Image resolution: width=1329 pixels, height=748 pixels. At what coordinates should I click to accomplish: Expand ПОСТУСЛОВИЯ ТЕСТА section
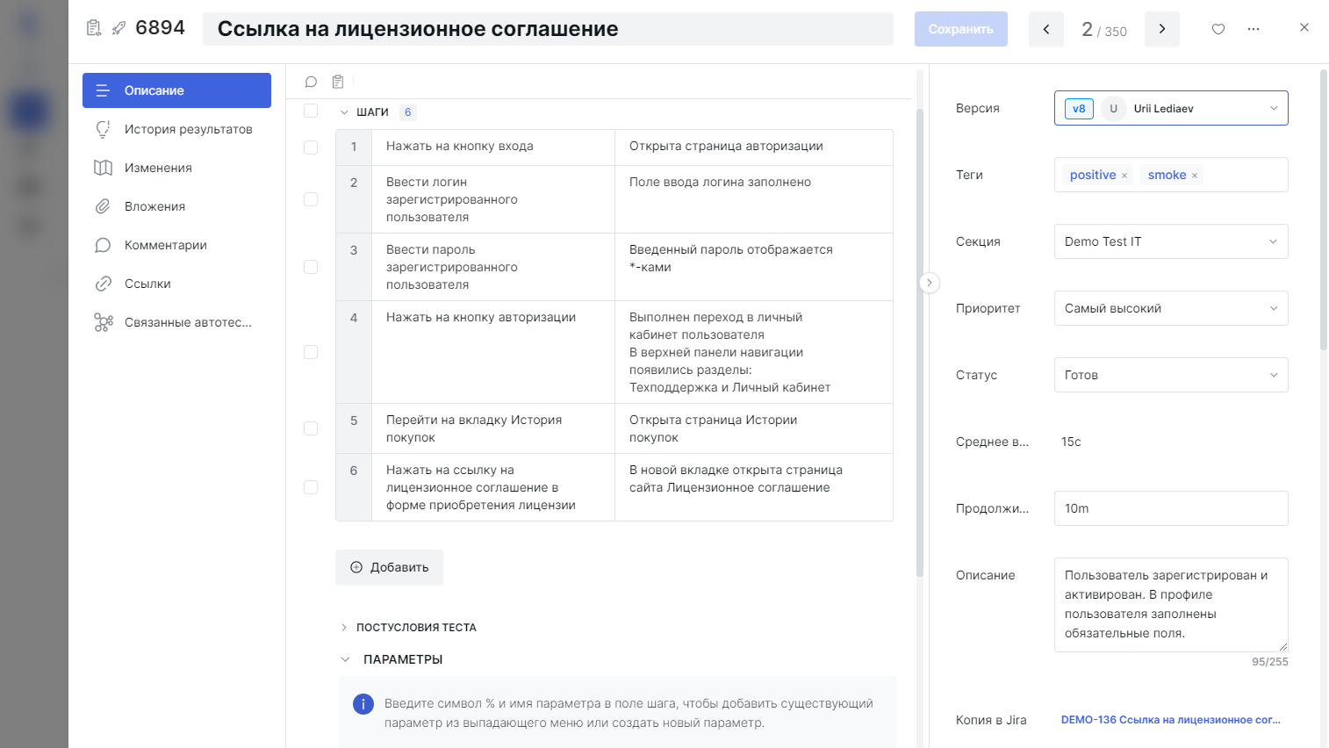pos(344,628)
